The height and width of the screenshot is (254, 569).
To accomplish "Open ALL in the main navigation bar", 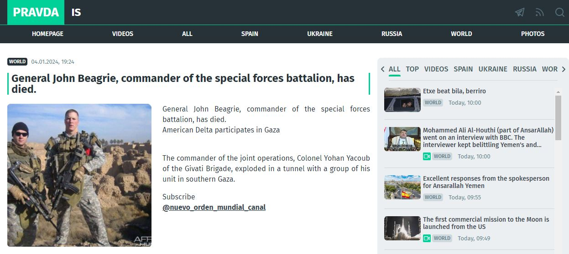I will point(187,34).
